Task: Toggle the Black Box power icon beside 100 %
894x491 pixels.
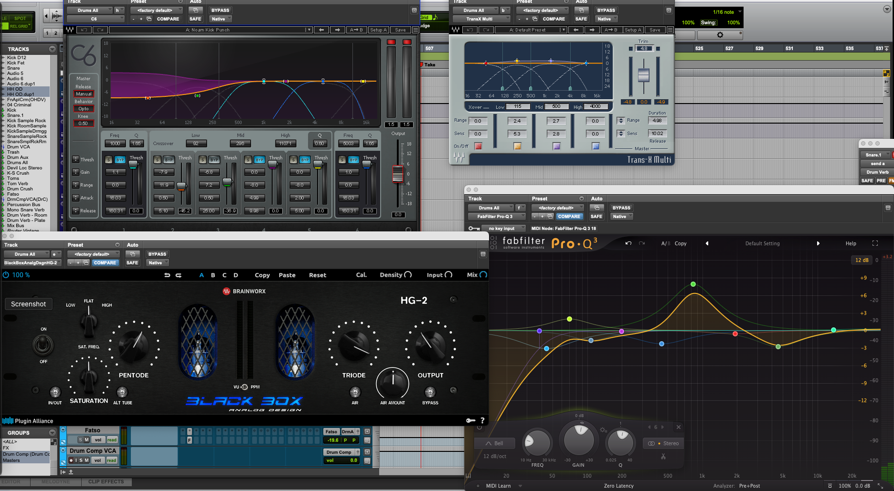Action: [x=6, y=275]
